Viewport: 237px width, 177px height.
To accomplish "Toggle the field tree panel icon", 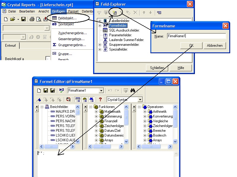I will tap(78, 100).
